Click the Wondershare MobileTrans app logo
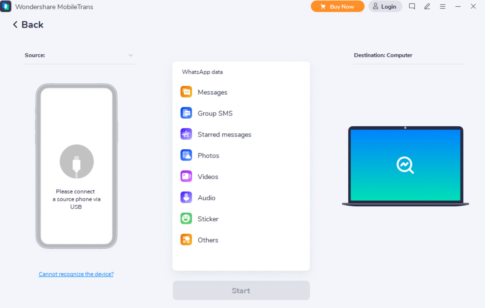The width and height of the screenshot is (485, 308). (6, 6)
